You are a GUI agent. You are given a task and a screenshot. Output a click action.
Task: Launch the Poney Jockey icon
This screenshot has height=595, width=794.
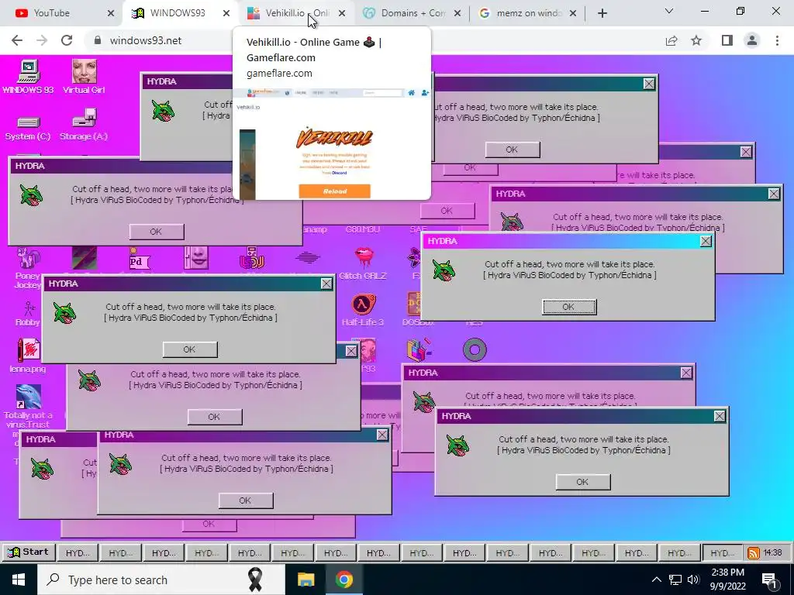tap(28, 268)
